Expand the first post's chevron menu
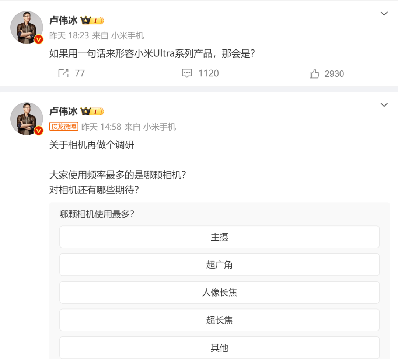 tap(384, 14)
